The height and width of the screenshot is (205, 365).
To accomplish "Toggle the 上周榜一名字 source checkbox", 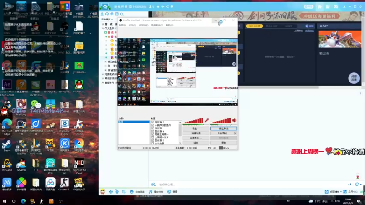I will (153, 138).
